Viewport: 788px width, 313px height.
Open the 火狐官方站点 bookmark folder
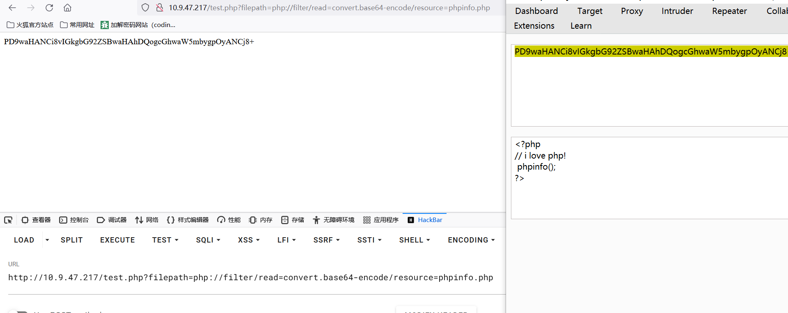(30, 25)
